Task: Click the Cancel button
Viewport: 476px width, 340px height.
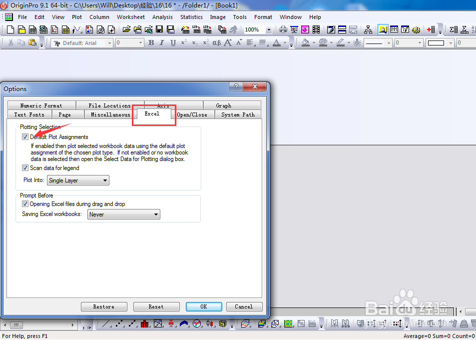Action: click(x=244, y=306)
